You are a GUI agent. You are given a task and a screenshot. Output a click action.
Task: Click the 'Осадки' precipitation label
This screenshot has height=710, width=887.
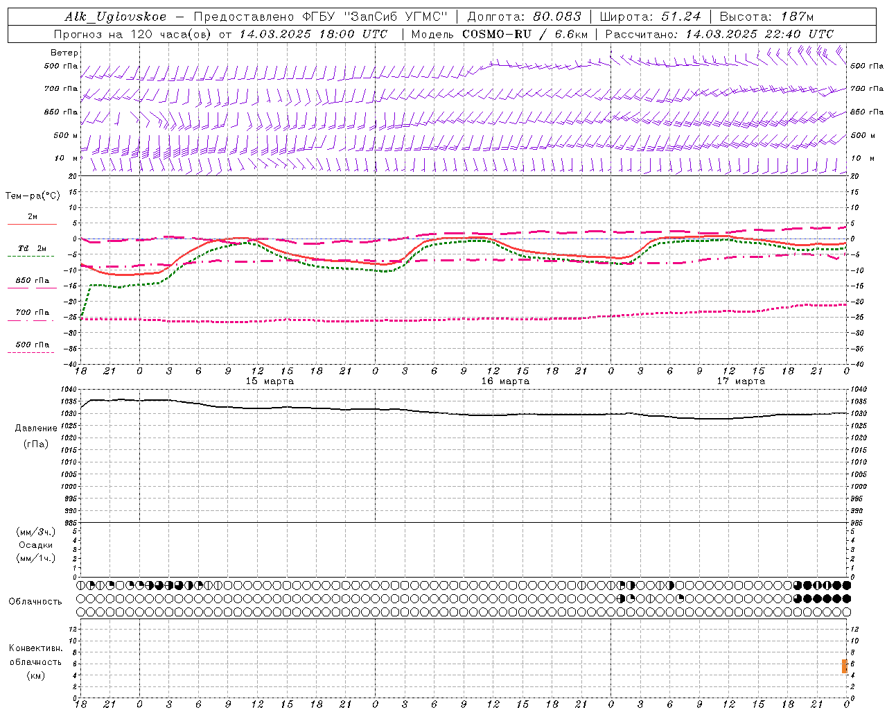click(36, 545)
